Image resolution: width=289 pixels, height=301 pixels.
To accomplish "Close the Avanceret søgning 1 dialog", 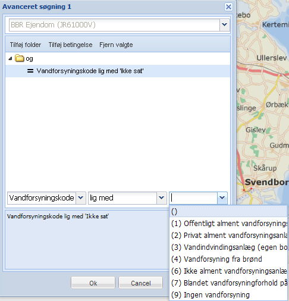I will (228, 7).
